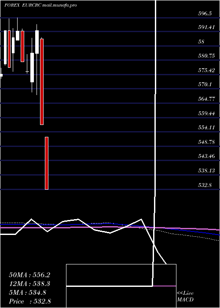Image resolution: width=220 pixels, height=308 pixels.
Task: Click the 548.78 price axis label
Action: 206,142
